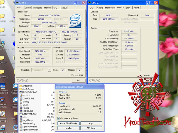
Task: Click the pagefile.sys file icon
Action: pos(21,120)
